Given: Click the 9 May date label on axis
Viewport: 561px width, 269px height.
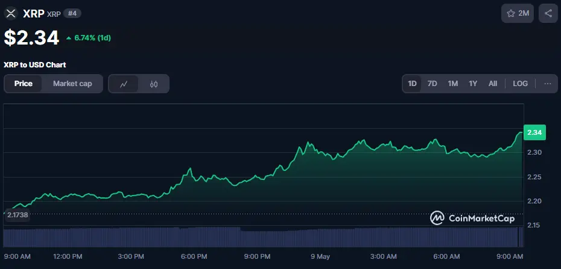Looking at the screenshot, I should (x=320, y=256).
